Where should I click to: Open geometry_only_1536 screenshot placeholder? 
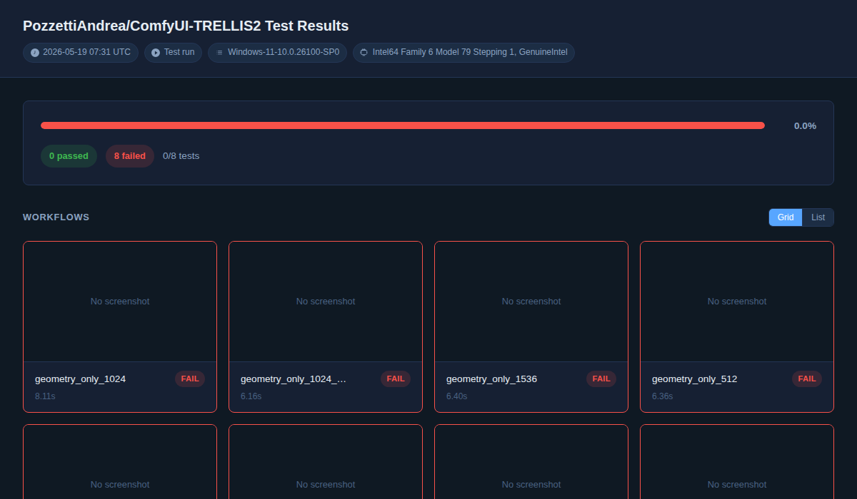(531, 302)
